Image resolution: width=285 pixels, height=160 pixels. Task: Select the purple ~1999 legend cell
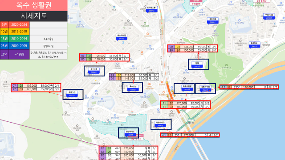(19, 54)
